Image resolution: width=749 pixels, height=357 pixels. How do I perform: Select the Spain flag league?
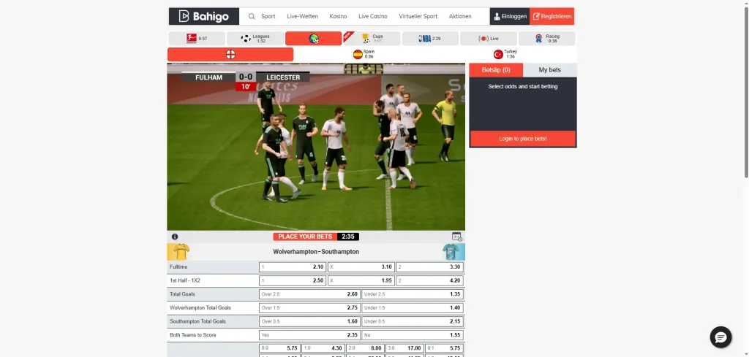[364, 54]
